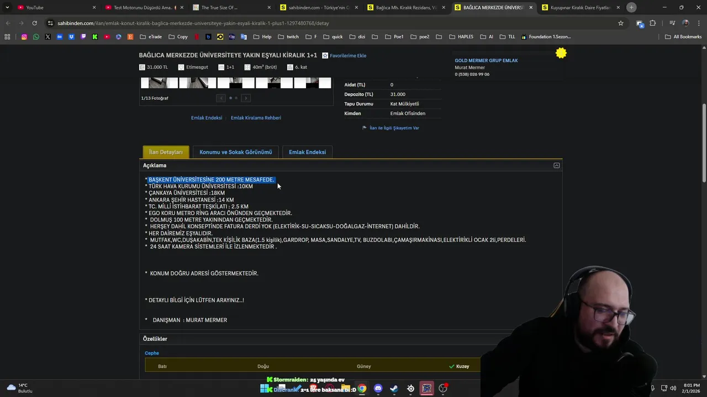Open the tab search dropdown arrow
The height and width of the screenshot is (397, 707).
[7, 7]
